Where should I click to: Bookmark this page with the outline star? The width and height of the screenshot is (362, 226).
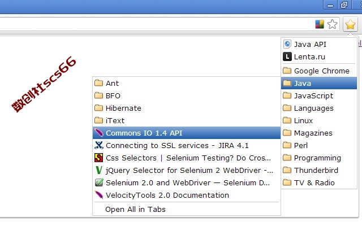tap(332, 24)
